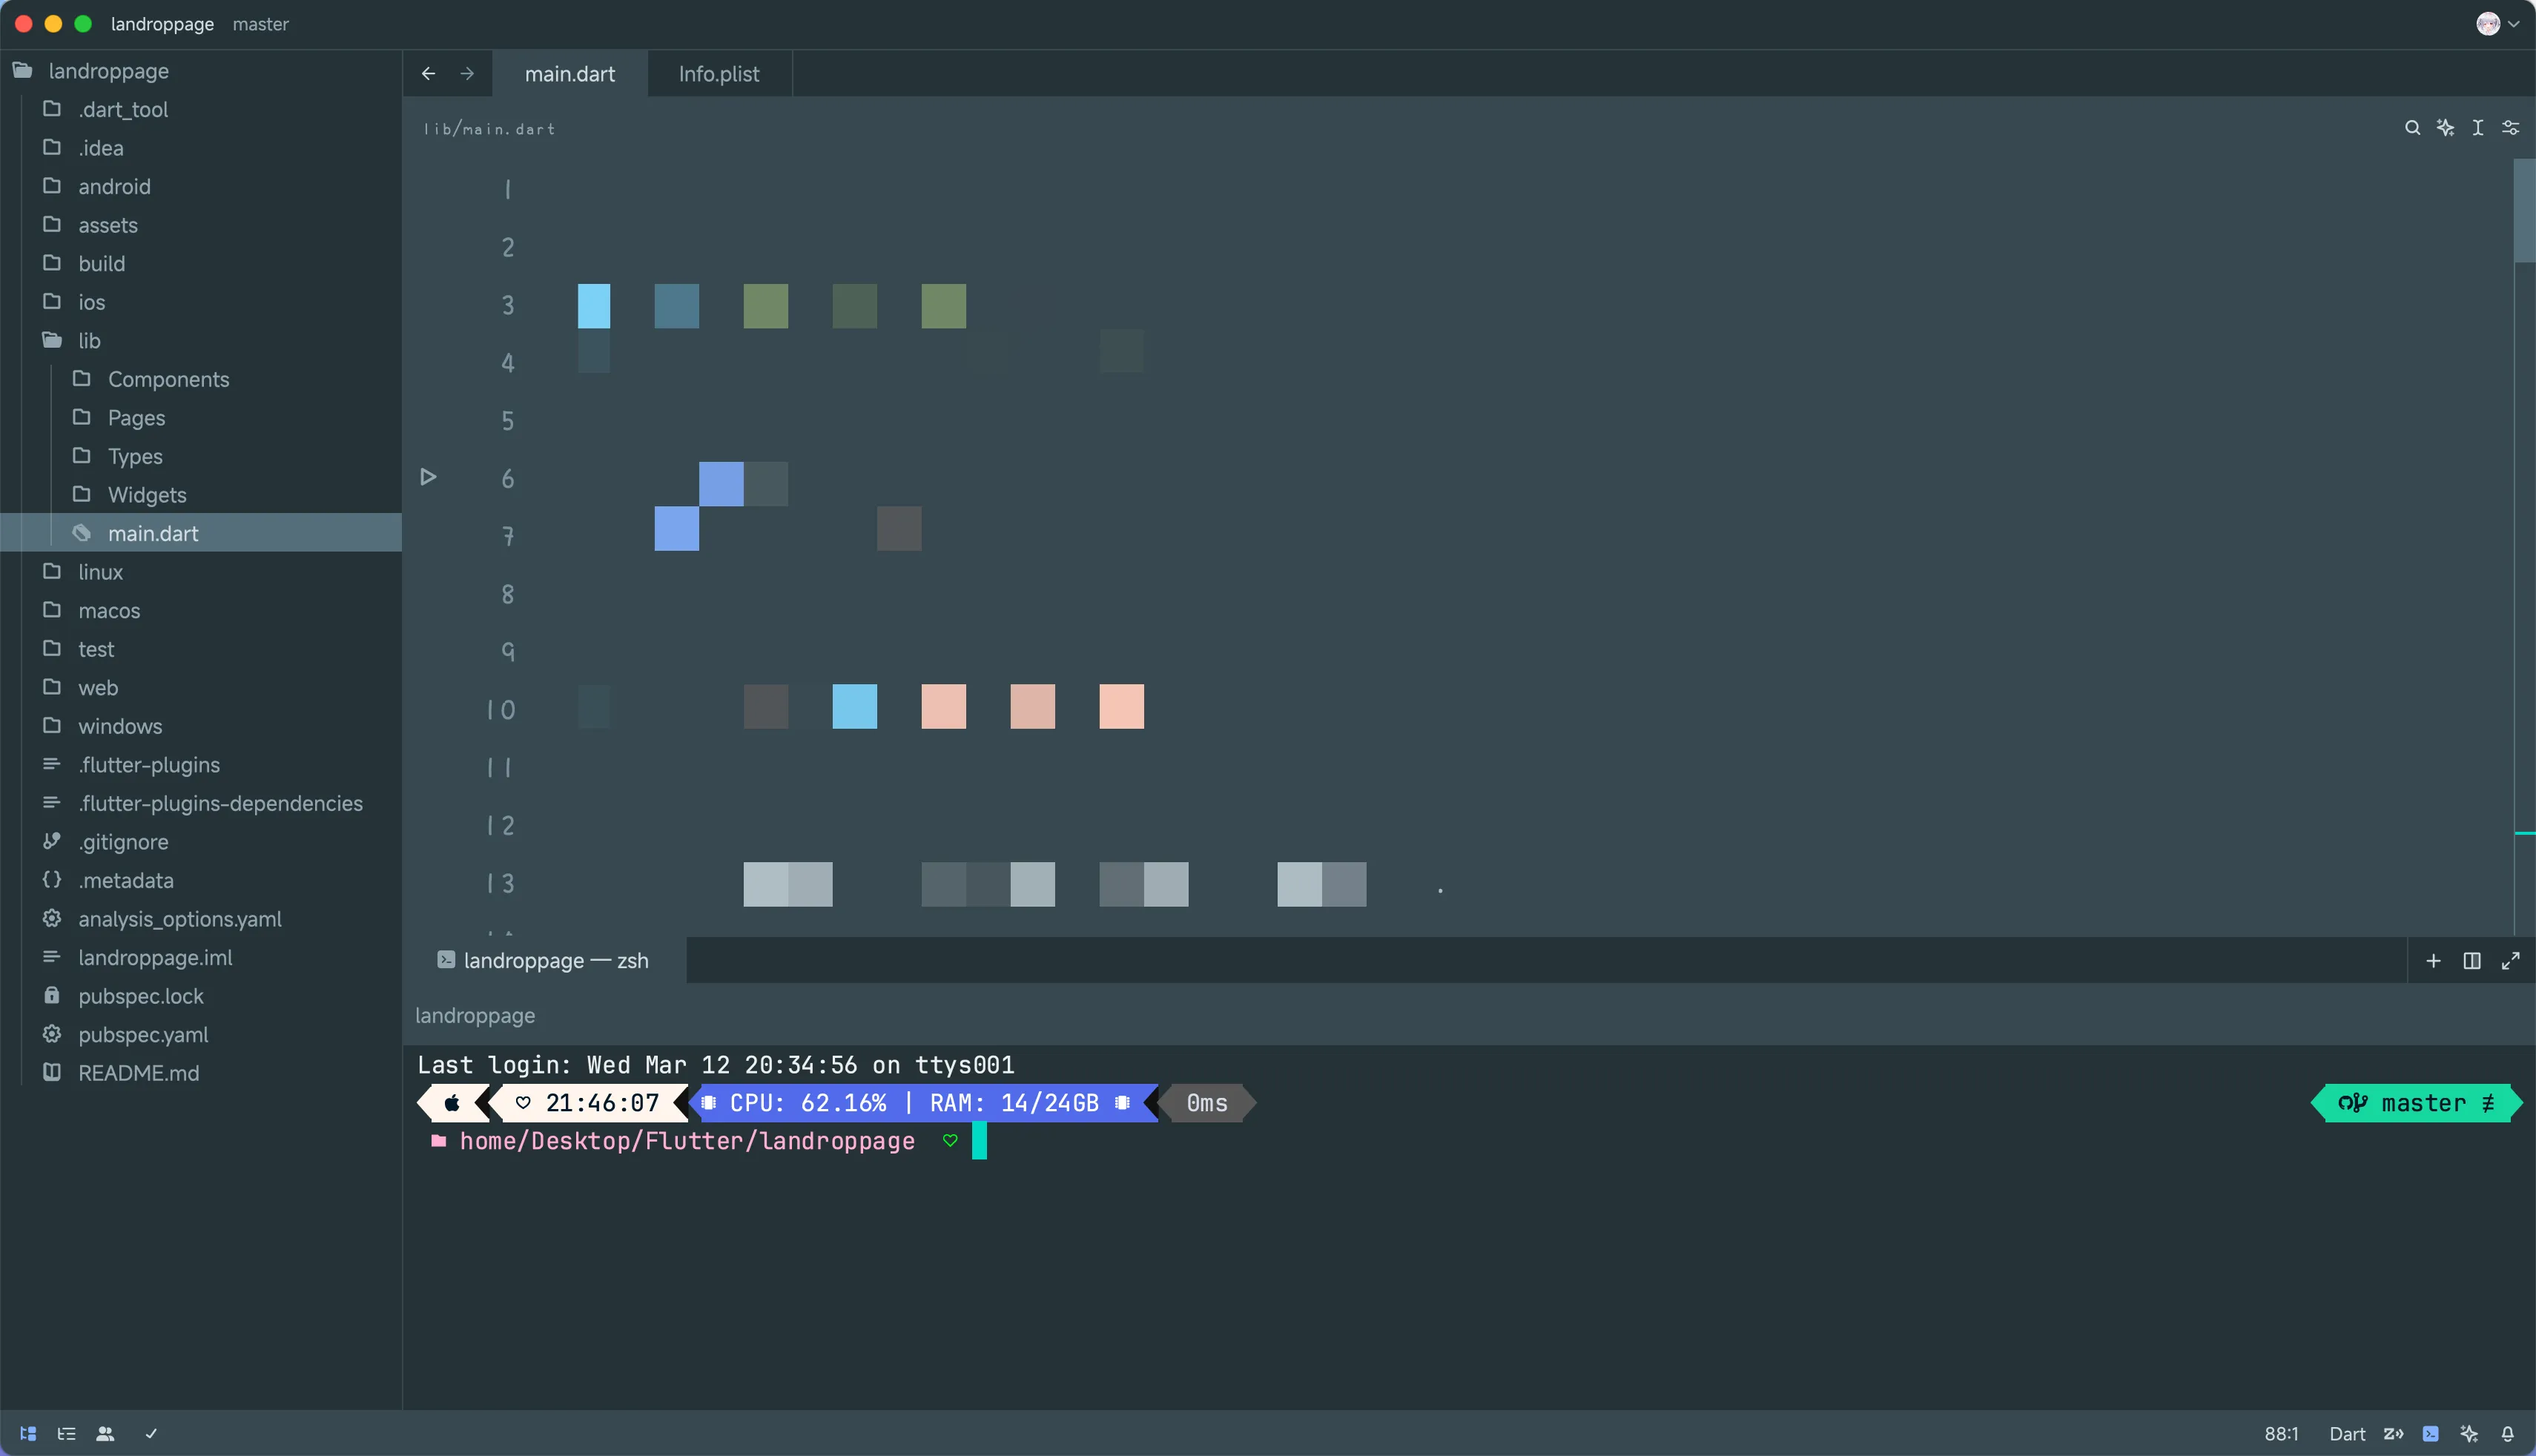Go back with the left arrow

pyautogui.click(x=428, y=73)
